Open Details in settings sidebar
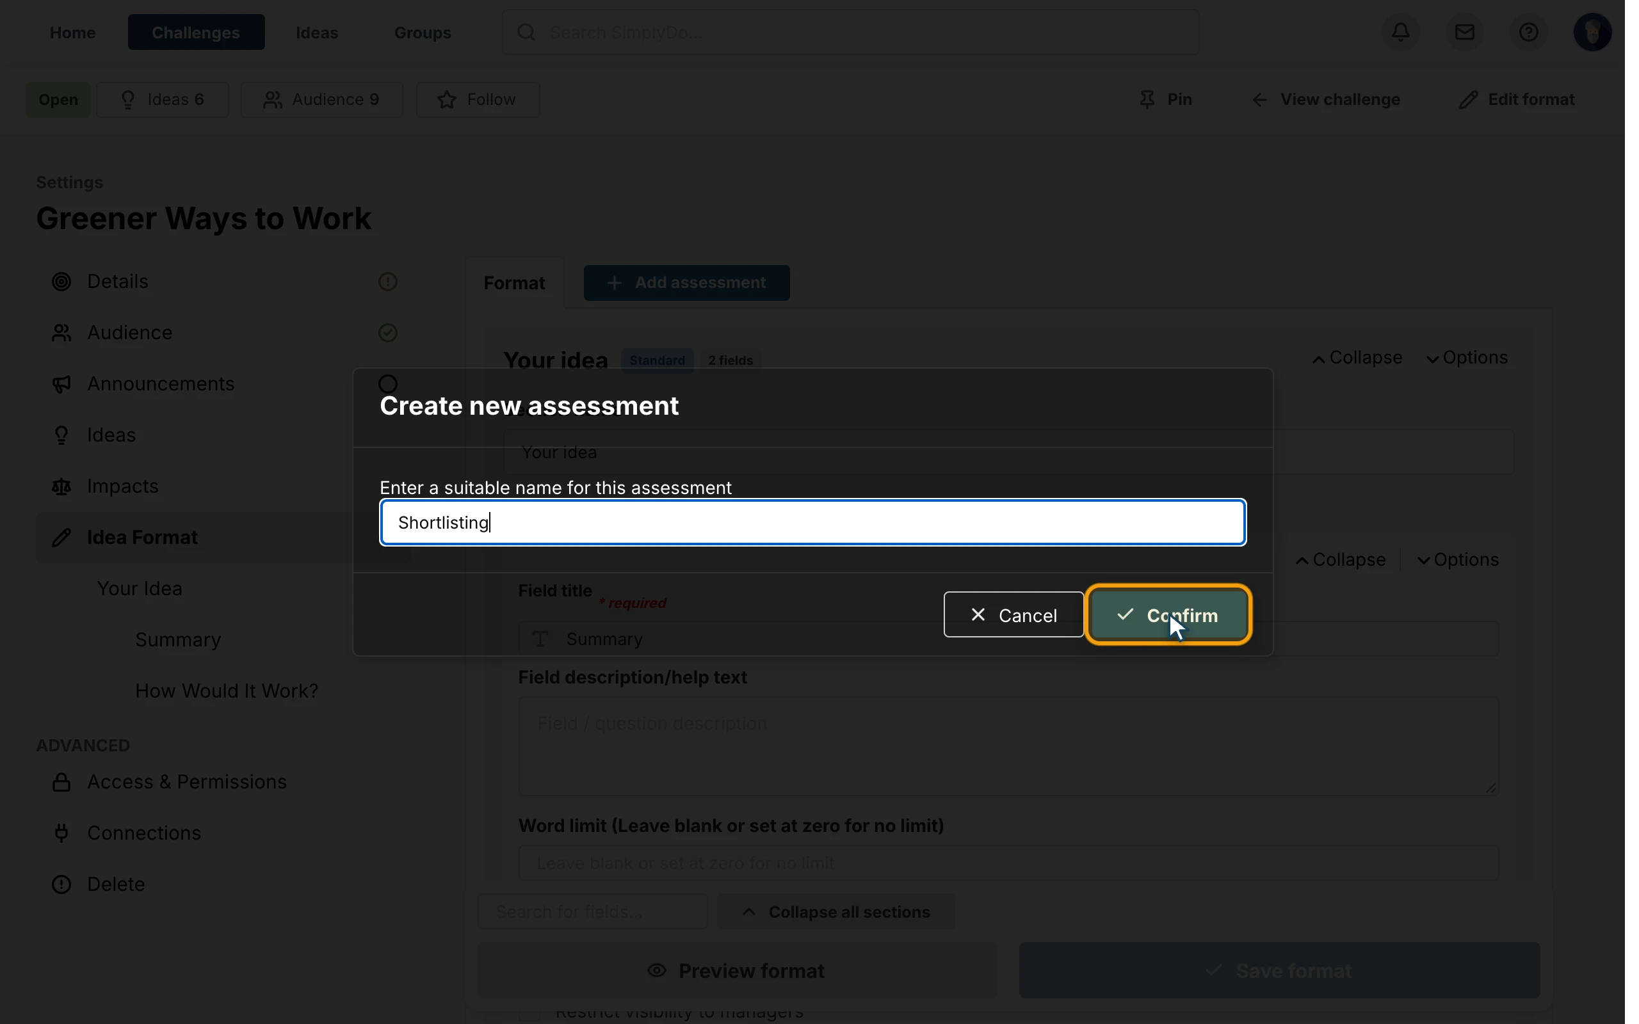 tap(223, 281)
